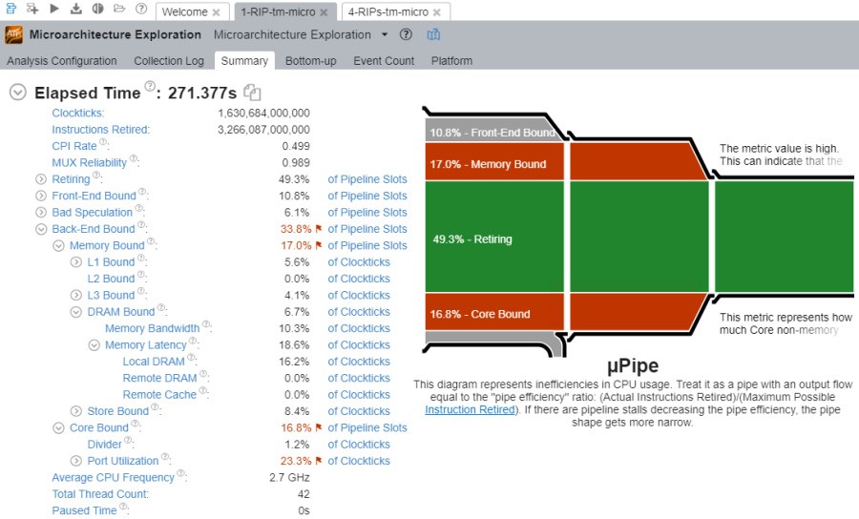This screenshot has height=519, width=859.
Task: Open the Microarchitecture Exploration dropdown arrow
Action: (385, 34)
